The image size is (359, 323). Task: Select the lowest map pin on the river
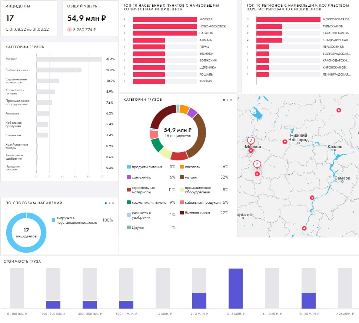pos(304,228)
